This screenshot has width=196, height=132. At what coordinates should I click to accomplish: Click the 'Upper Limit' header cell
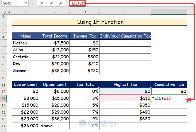tap(55, 85)
